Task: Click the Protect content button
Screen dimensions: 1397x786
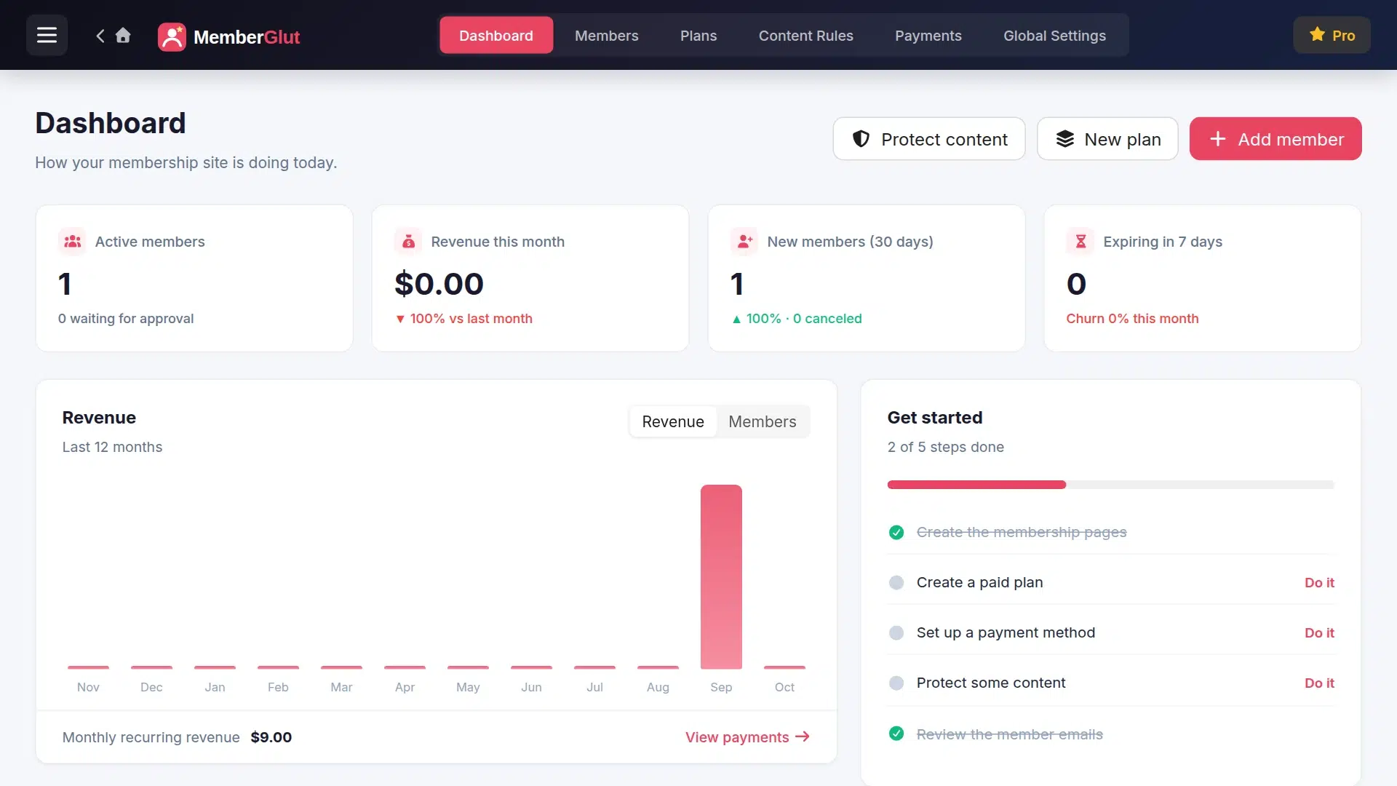Action: 929,139
